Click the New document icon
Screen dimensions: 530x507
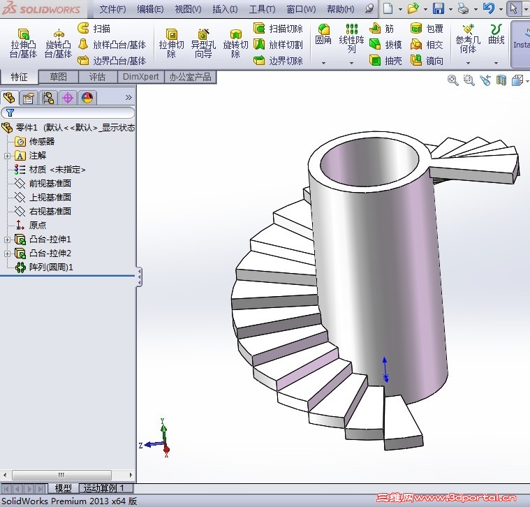coord(388,8)
